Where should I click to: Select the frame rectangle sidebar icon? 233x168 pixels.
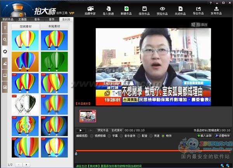5,75
